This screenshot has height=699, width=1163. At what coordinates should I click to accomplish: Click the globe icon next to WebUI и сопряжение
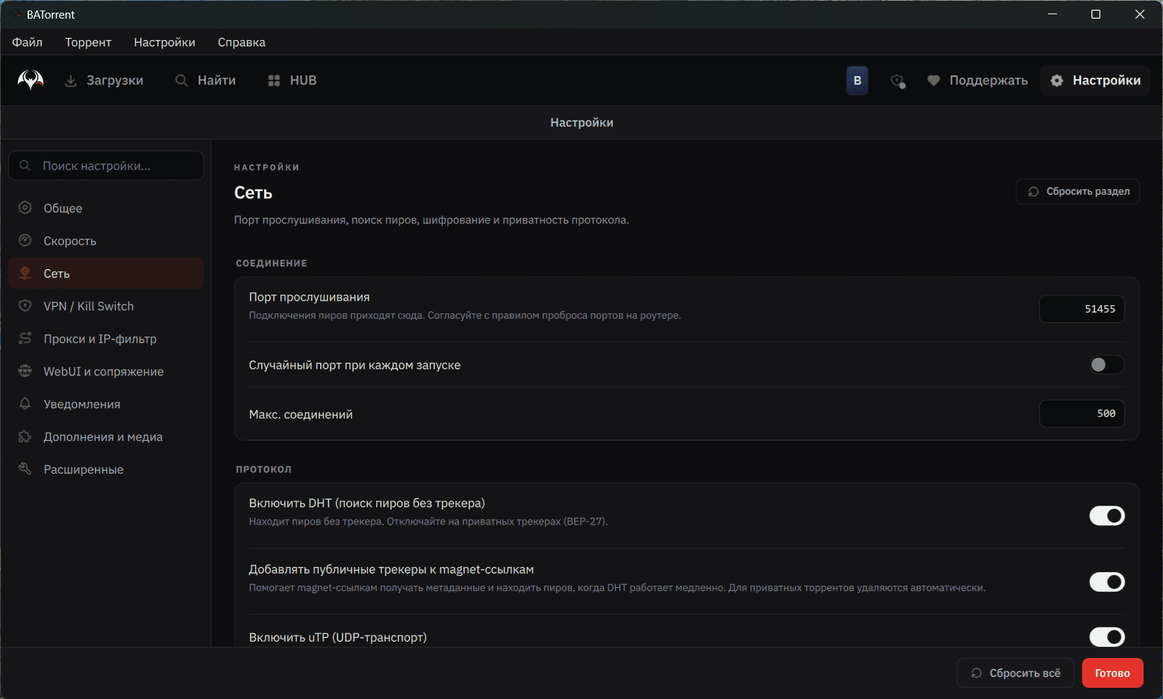point(25,371)
